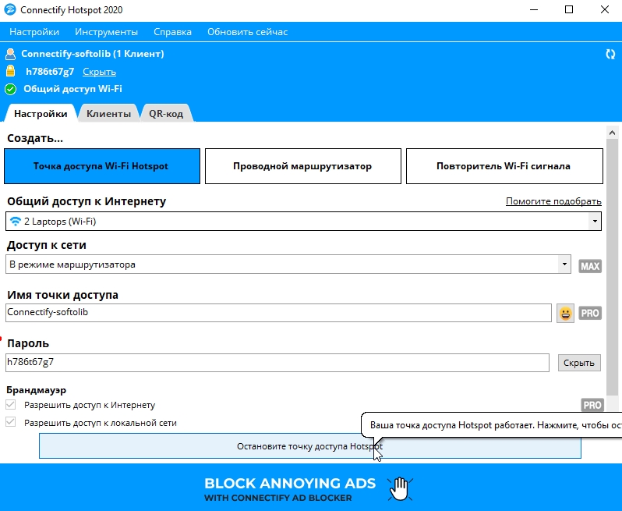
Task: Click the Connectify logo icon in the title bar
Action: [x=10, y=9]
